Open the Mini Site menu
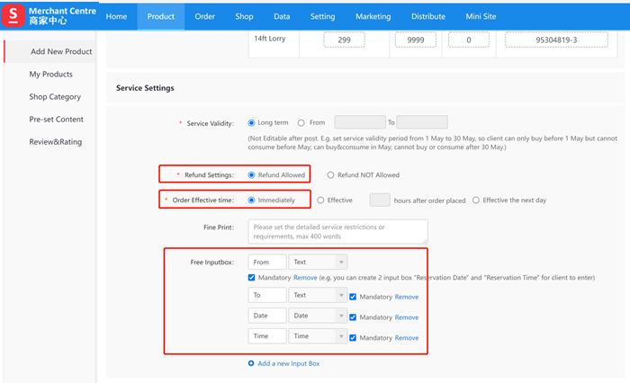 (x=481, y=16)
